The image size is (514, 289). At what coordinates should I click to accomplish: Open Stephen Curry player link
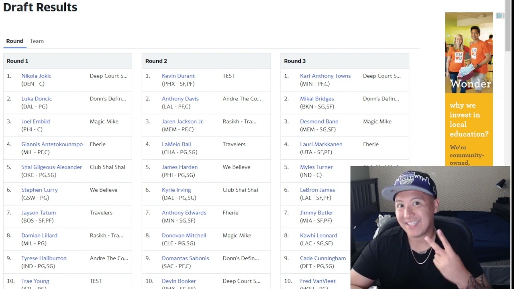(39, 190)
